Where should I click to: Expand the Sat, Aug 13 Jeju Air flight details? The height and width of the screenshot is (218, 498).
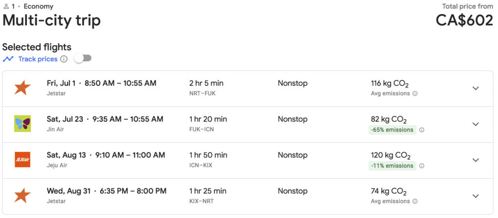476,160
